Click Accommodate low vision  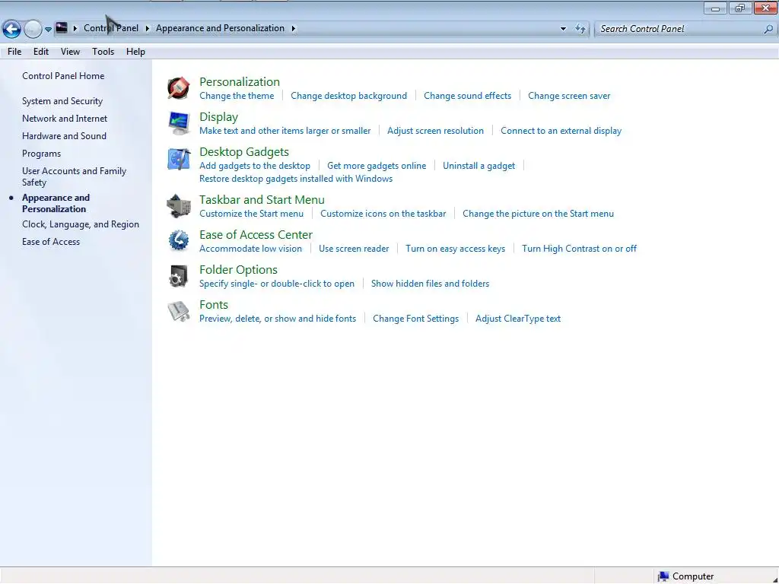[250, 249]
